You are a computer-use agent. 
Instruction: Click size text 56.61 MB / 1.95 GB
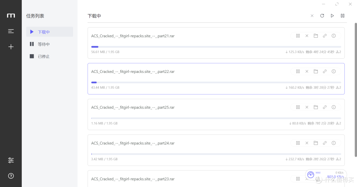click(x=105, y=52)
